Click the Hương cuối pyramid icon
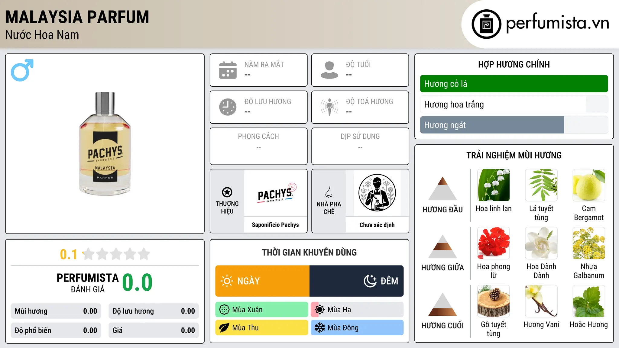This screenshot has height=348, width=619. [442, 304]
